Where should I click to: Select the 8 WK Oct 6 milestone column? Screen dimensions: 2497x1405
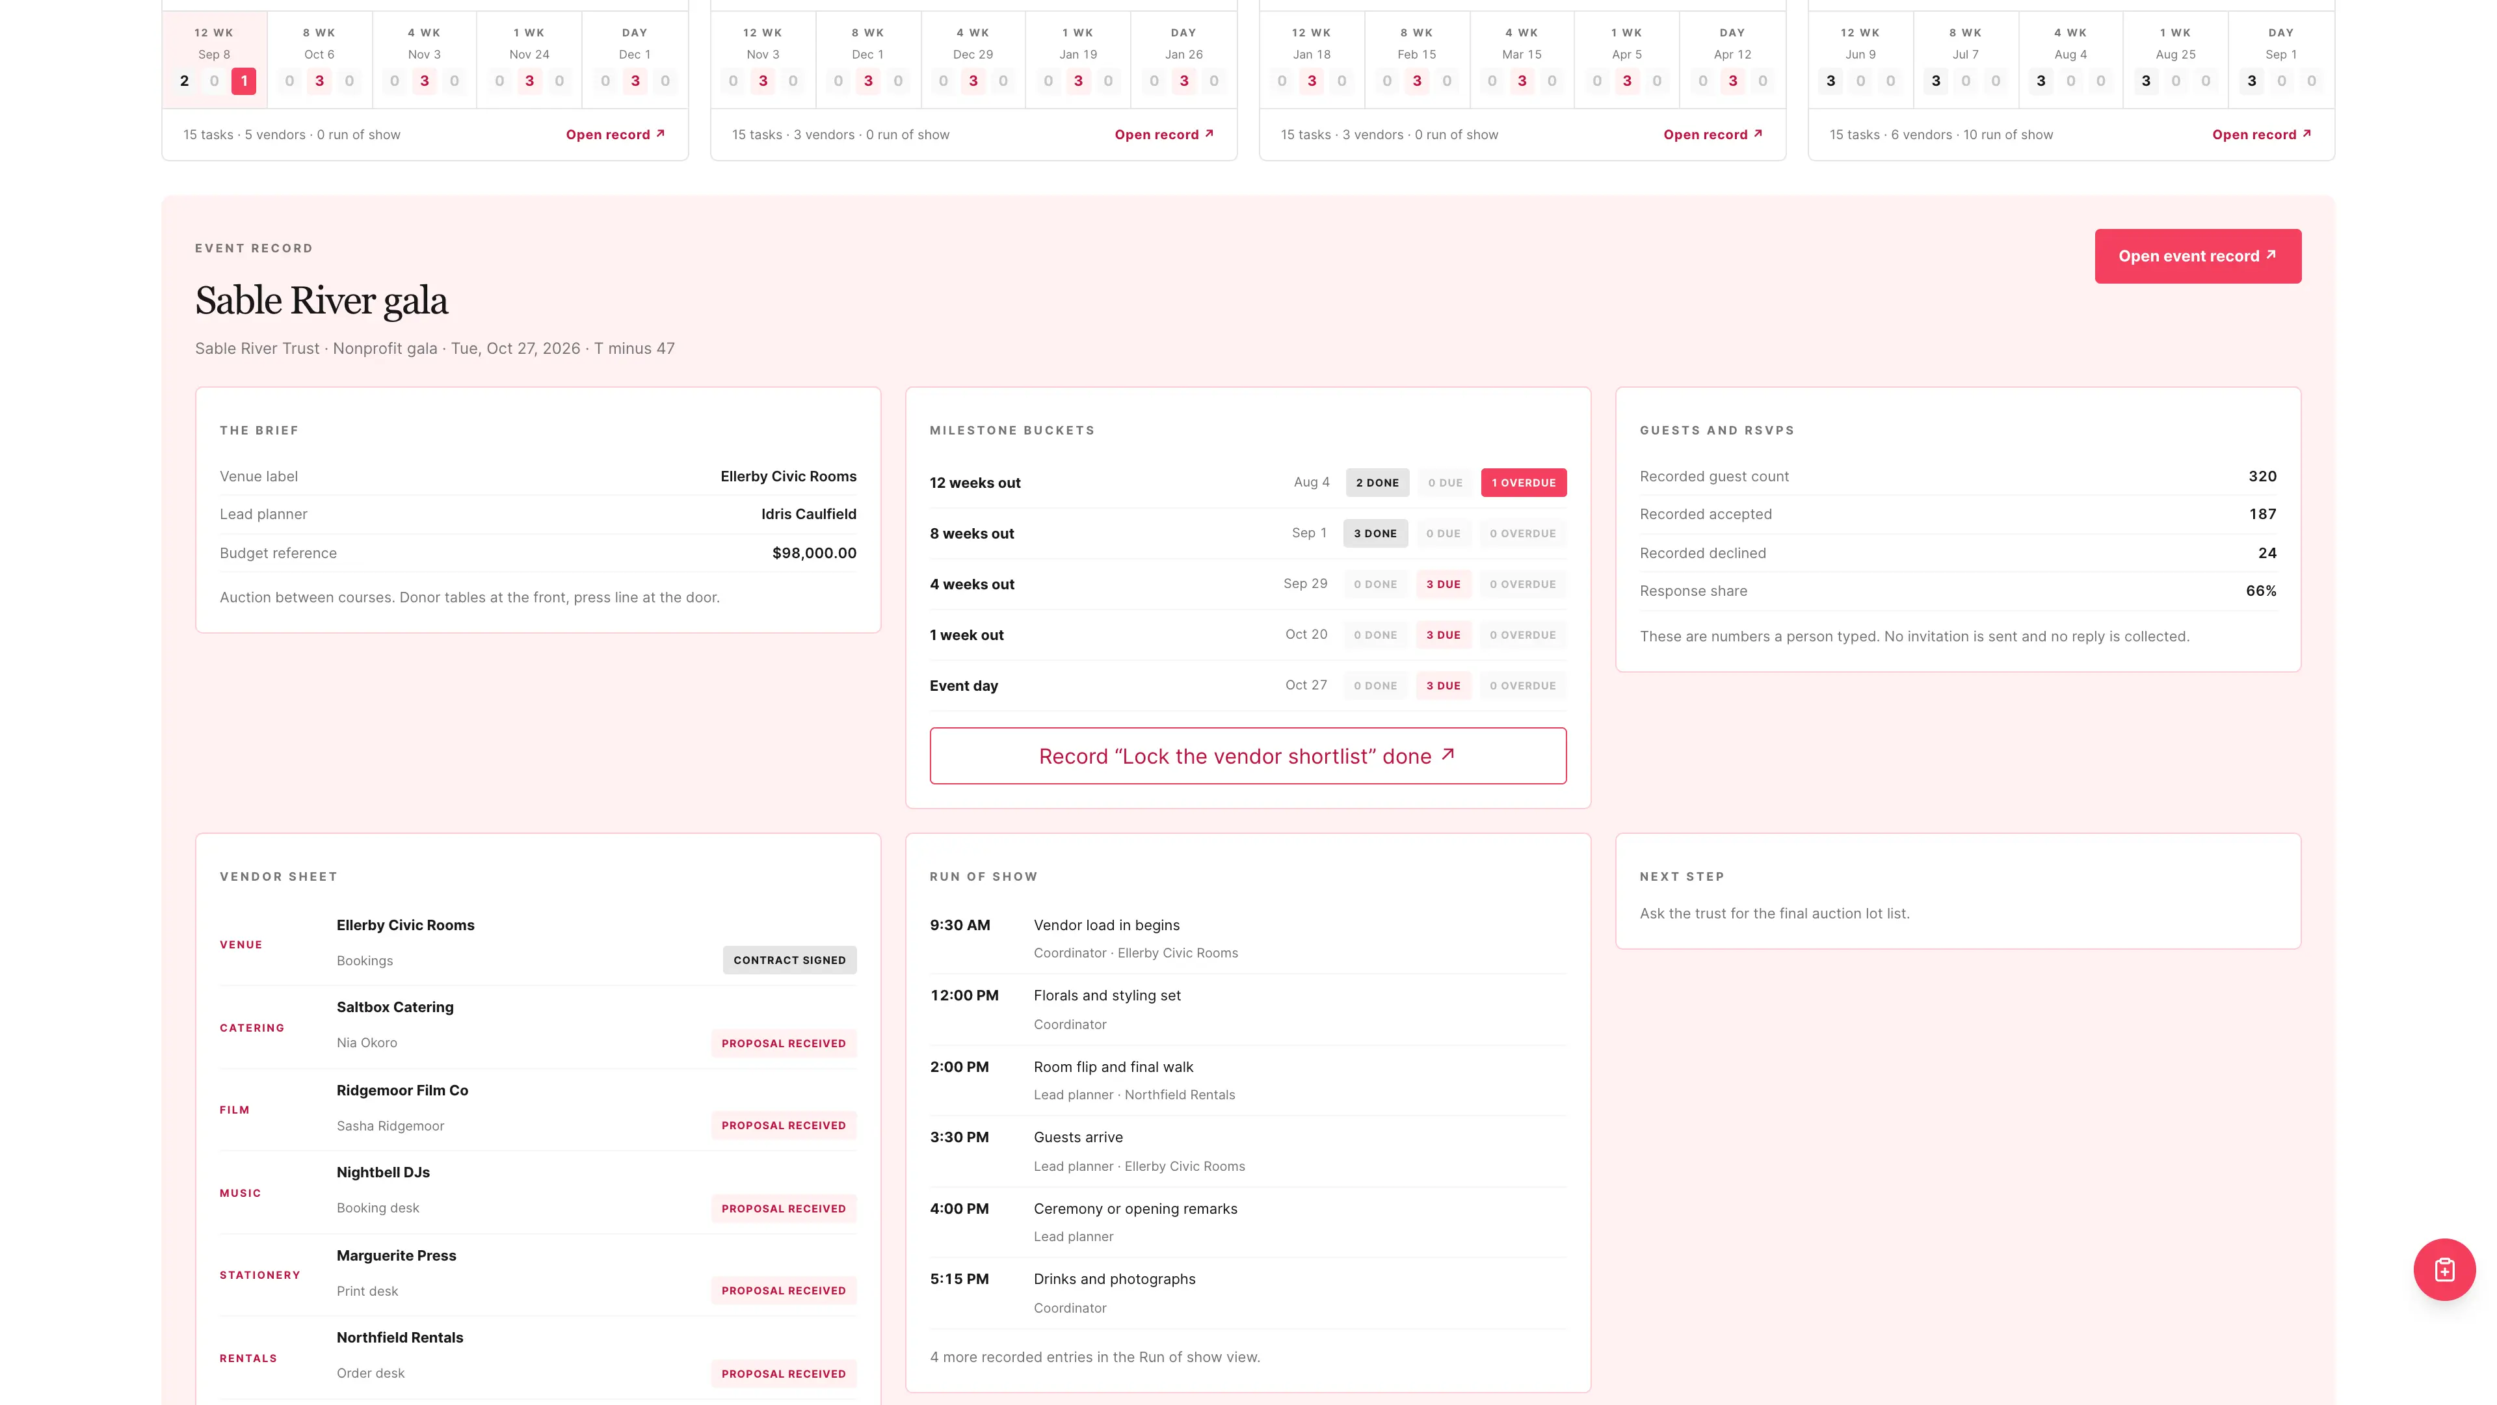point(320,60)
